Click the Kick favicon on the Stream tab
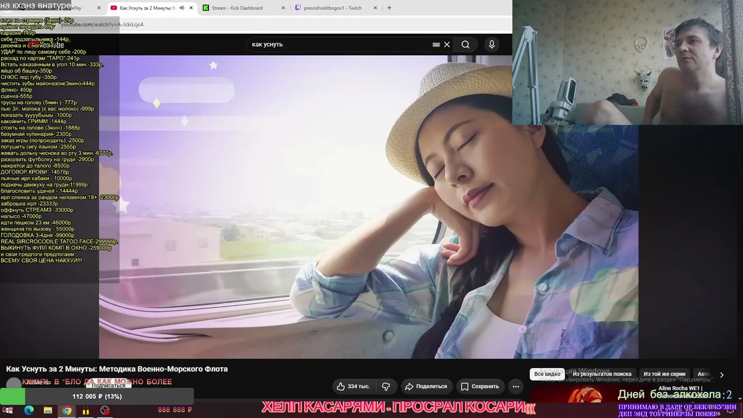 206,8
